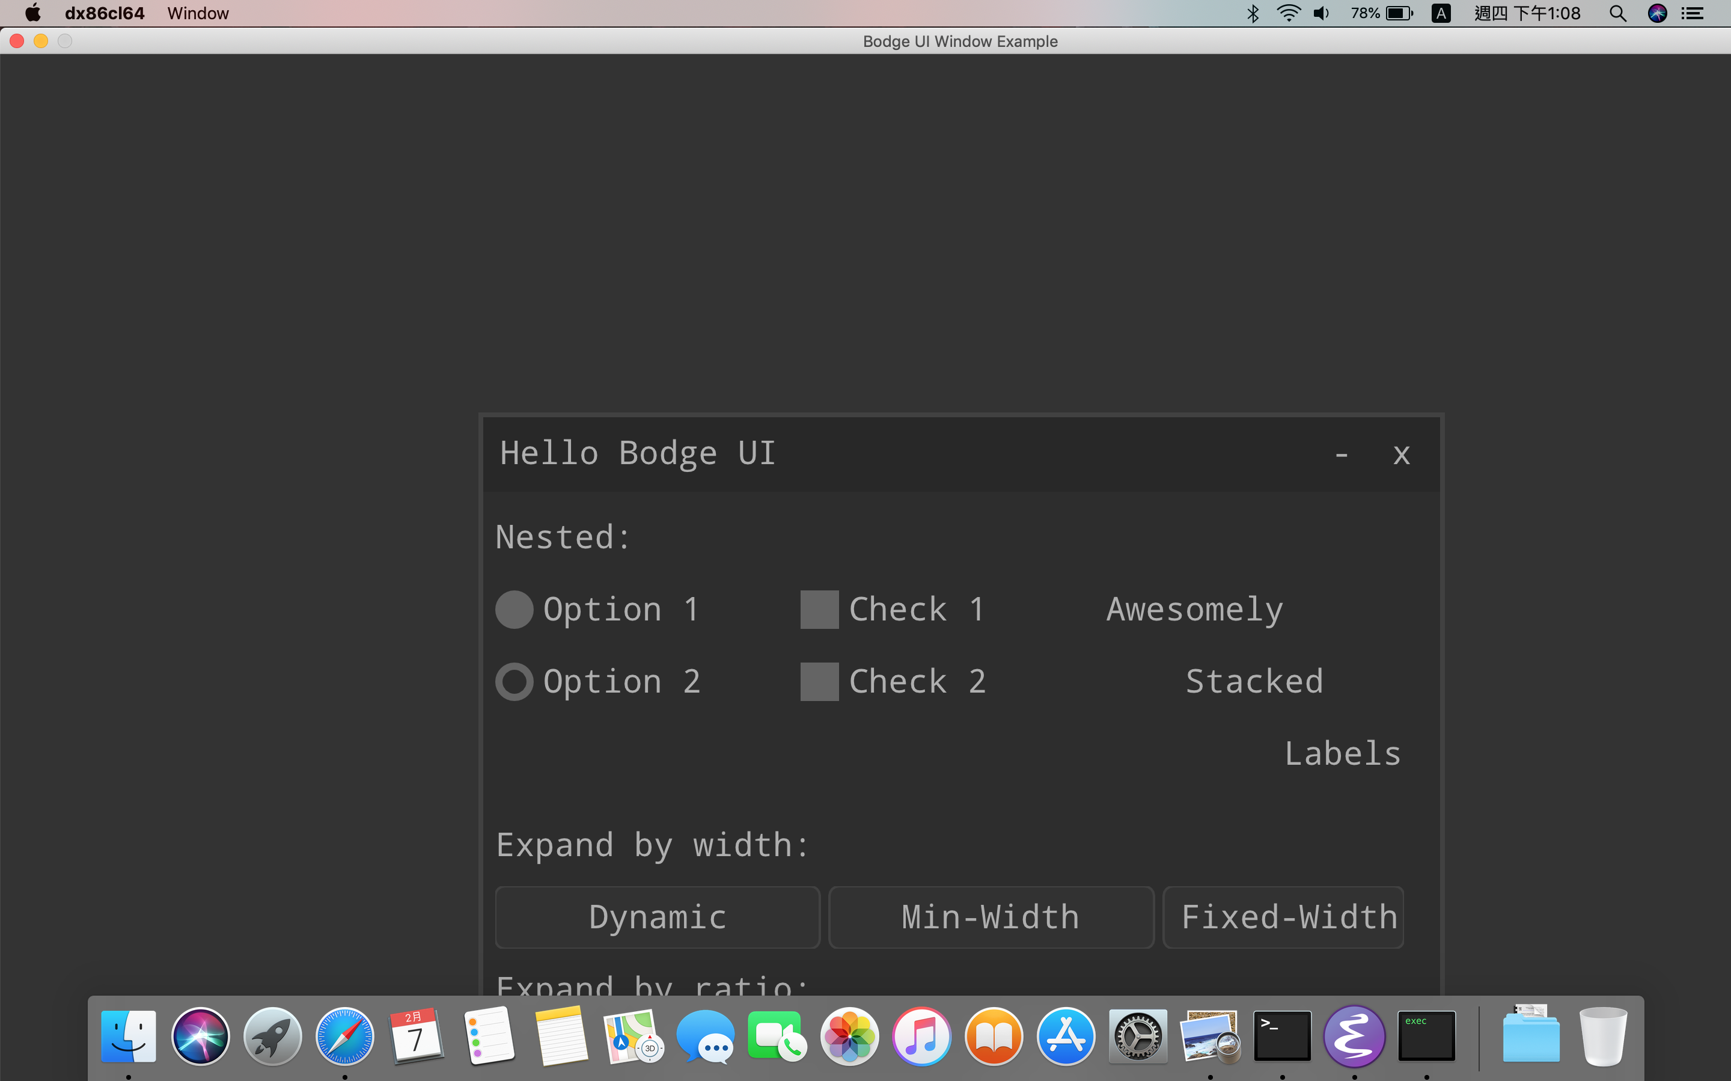The height and width of the screenshot is (1081, 1731).
Task: Click the exec app in Dock
Action: click(1426, 1036)
